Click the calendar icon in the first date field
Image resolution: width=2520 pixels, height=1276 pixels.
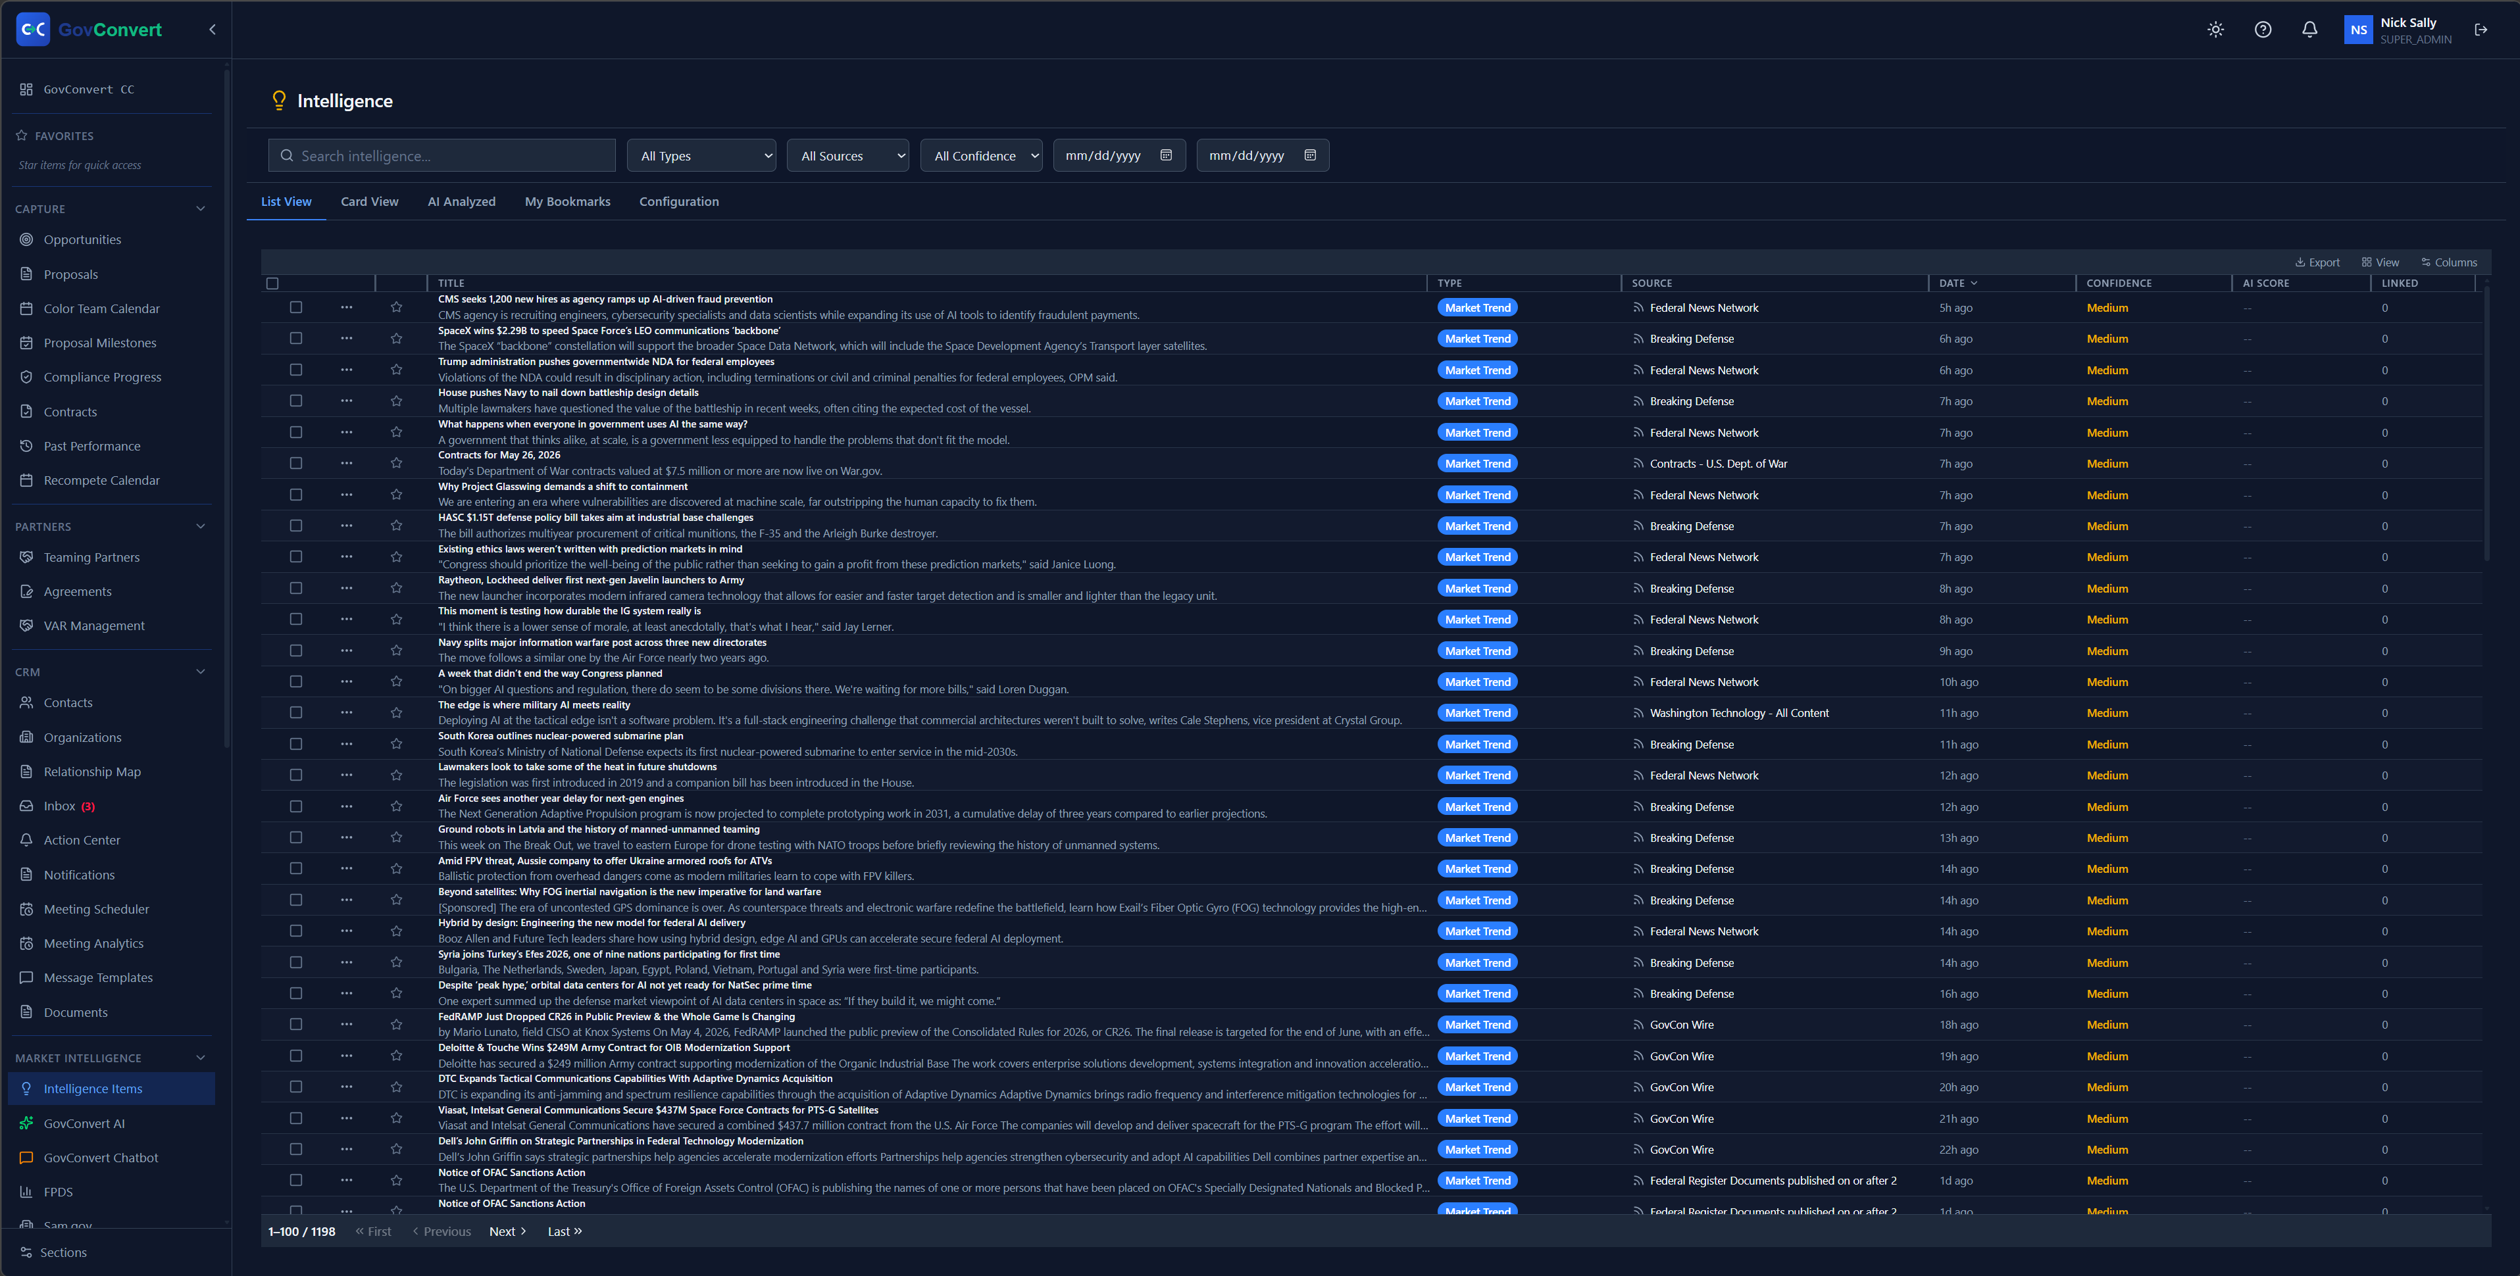(x=1166, y=155)
